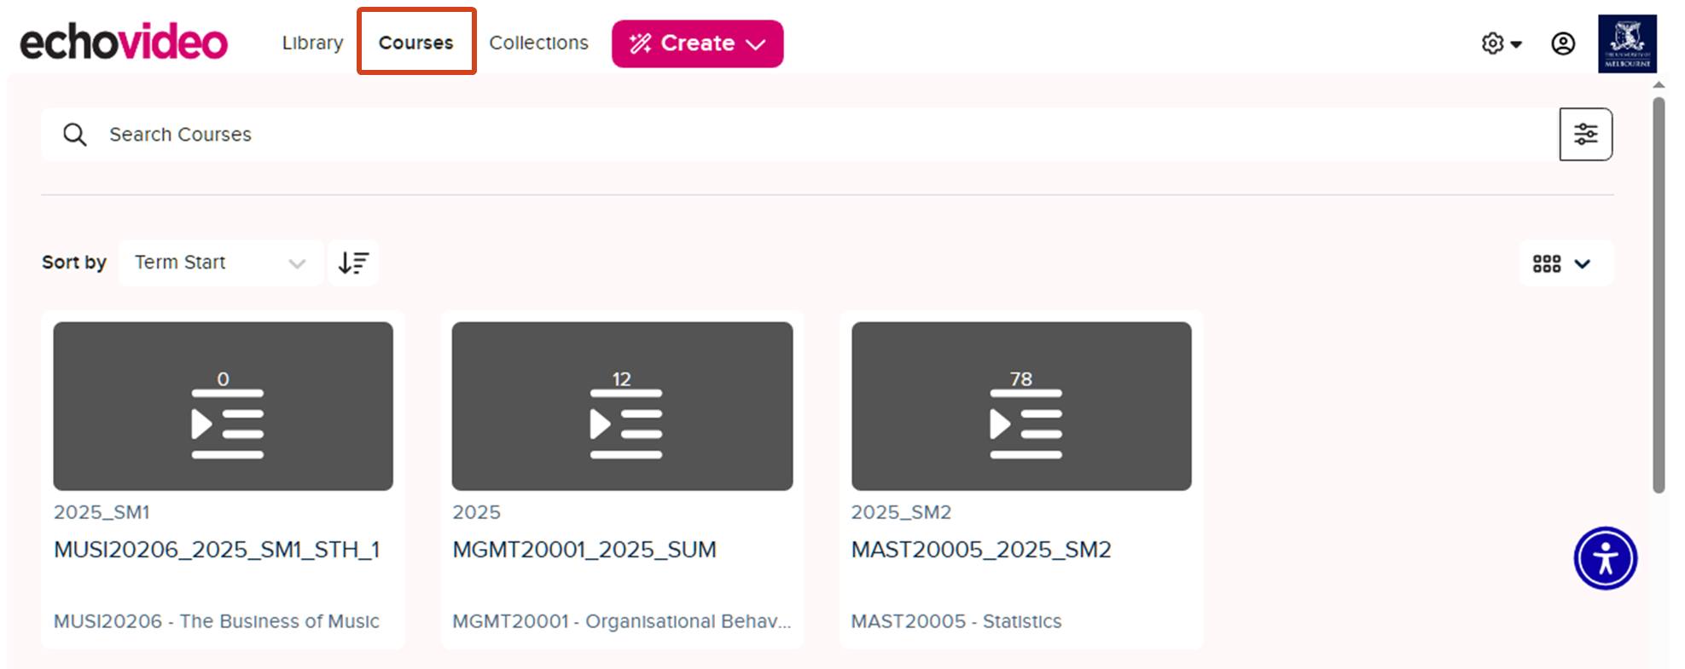Focus the Search Courses field
The image size is (1685, 669).
[x=799, y=135]
